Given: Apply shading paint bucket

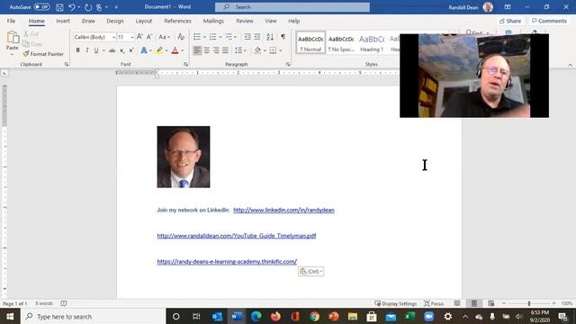Looking at the screenshot, I should 257,50.
